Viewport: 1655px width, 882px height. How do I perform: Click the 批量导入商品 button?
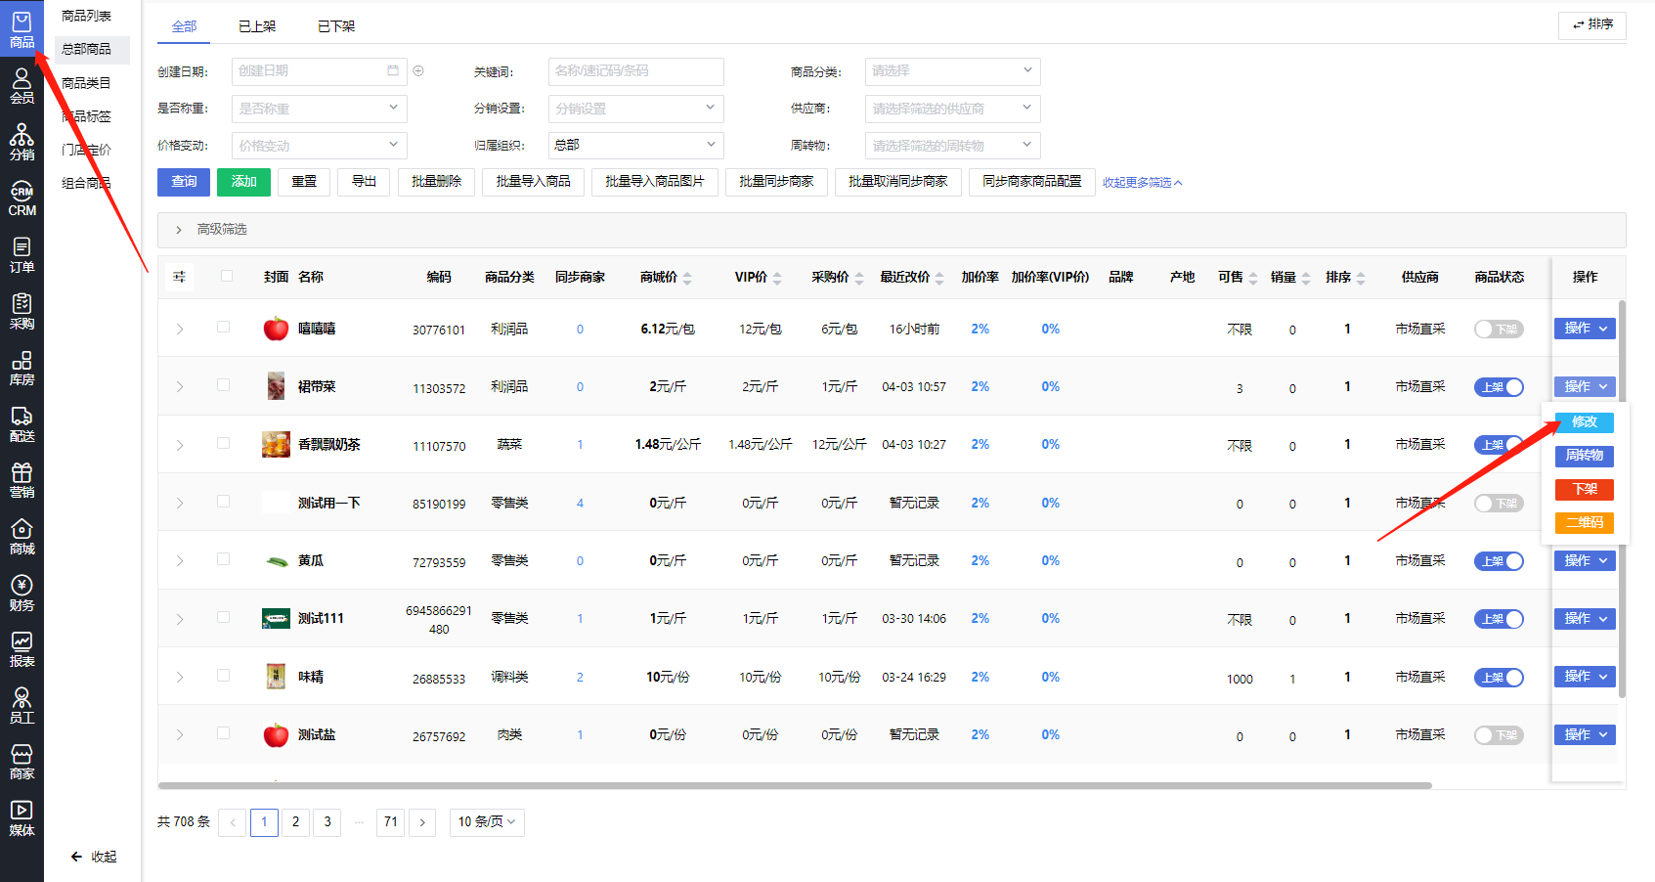(x=533, y=182)
